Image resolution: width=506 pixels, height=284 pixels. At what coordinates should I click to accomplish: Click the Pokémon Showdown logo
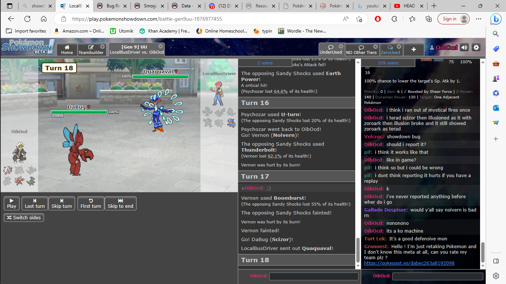click(x=28, y=47)
